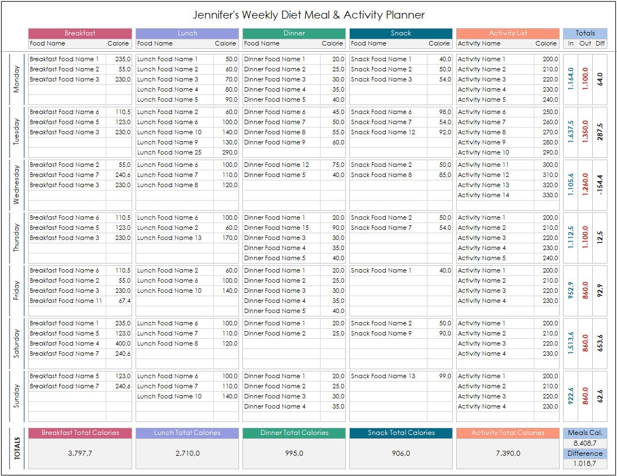This screenshot has width=617, height=476.
Task: Click the "Snack Food Name 13" cell
Action: tap(388, 376)
